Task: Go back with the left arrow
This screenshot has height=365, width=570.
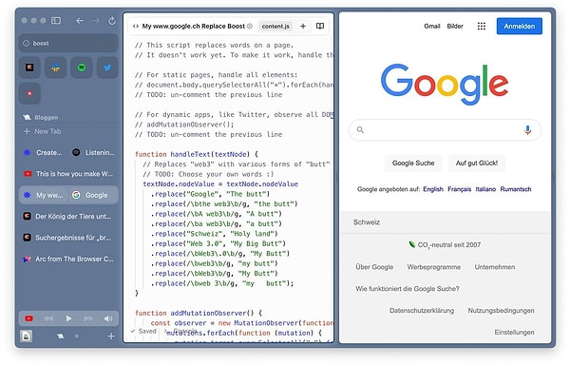Action: coord(80,21)
